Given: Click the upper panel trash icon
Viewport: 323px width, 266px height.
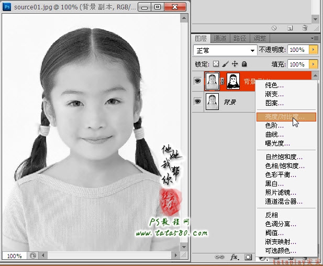Looking at the screenshot, I should pos(305,28).
